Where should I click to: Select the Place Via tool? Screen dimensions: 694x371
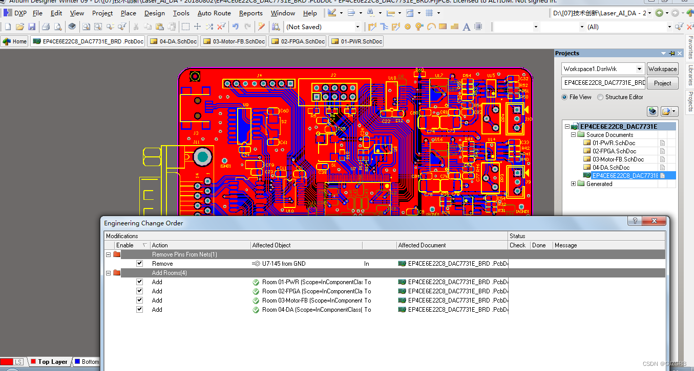[419, 27]
